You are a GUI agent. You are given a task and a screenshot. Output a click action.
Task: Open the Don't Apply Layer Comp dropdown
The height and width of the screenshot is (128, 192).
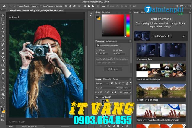coord(112,63)
